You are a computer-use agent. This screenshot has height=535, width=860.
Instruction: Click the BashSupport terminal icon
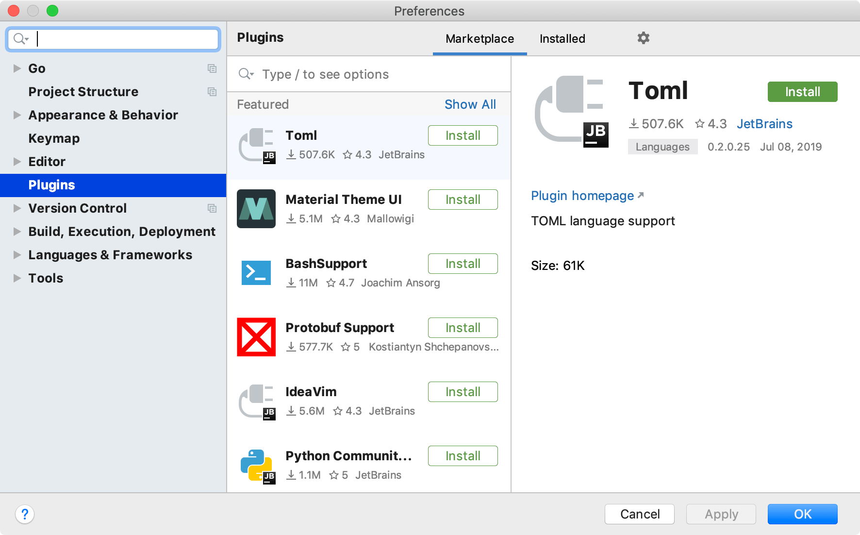tap(256, 273)
